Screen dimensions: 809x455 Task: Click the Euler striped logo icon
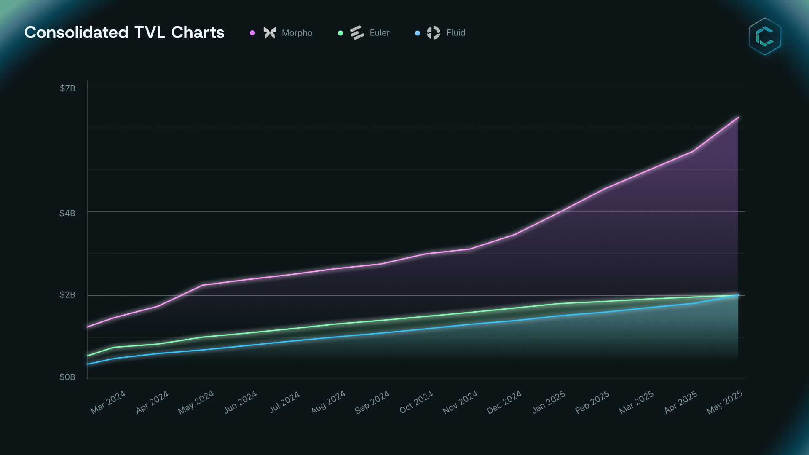pyautogui.click(x=357, y=33)
